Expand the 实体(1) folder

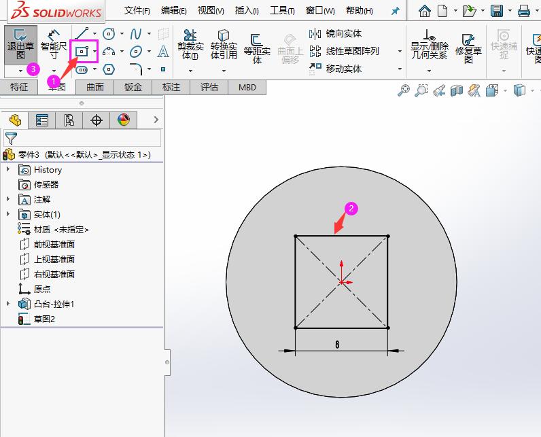click(8, 214)
